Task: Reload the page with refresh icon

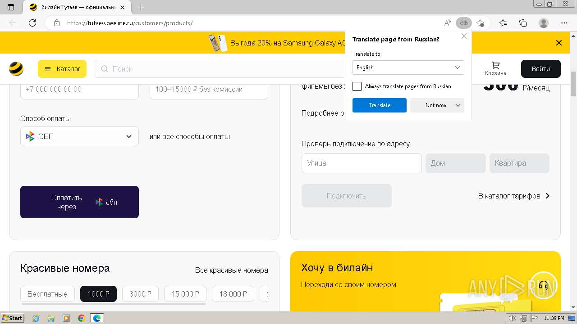Action: pos(32,23)
